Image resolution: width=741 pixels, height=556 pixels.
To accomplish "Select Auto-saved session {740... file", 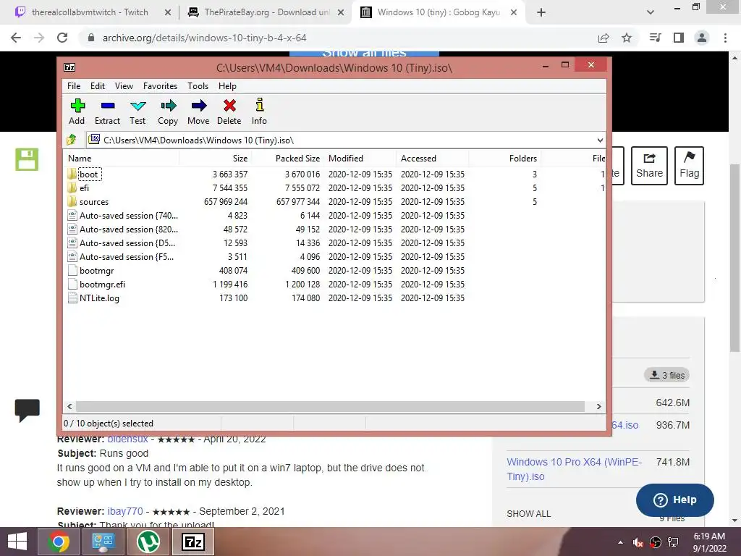I will click(x=129, y=216).
